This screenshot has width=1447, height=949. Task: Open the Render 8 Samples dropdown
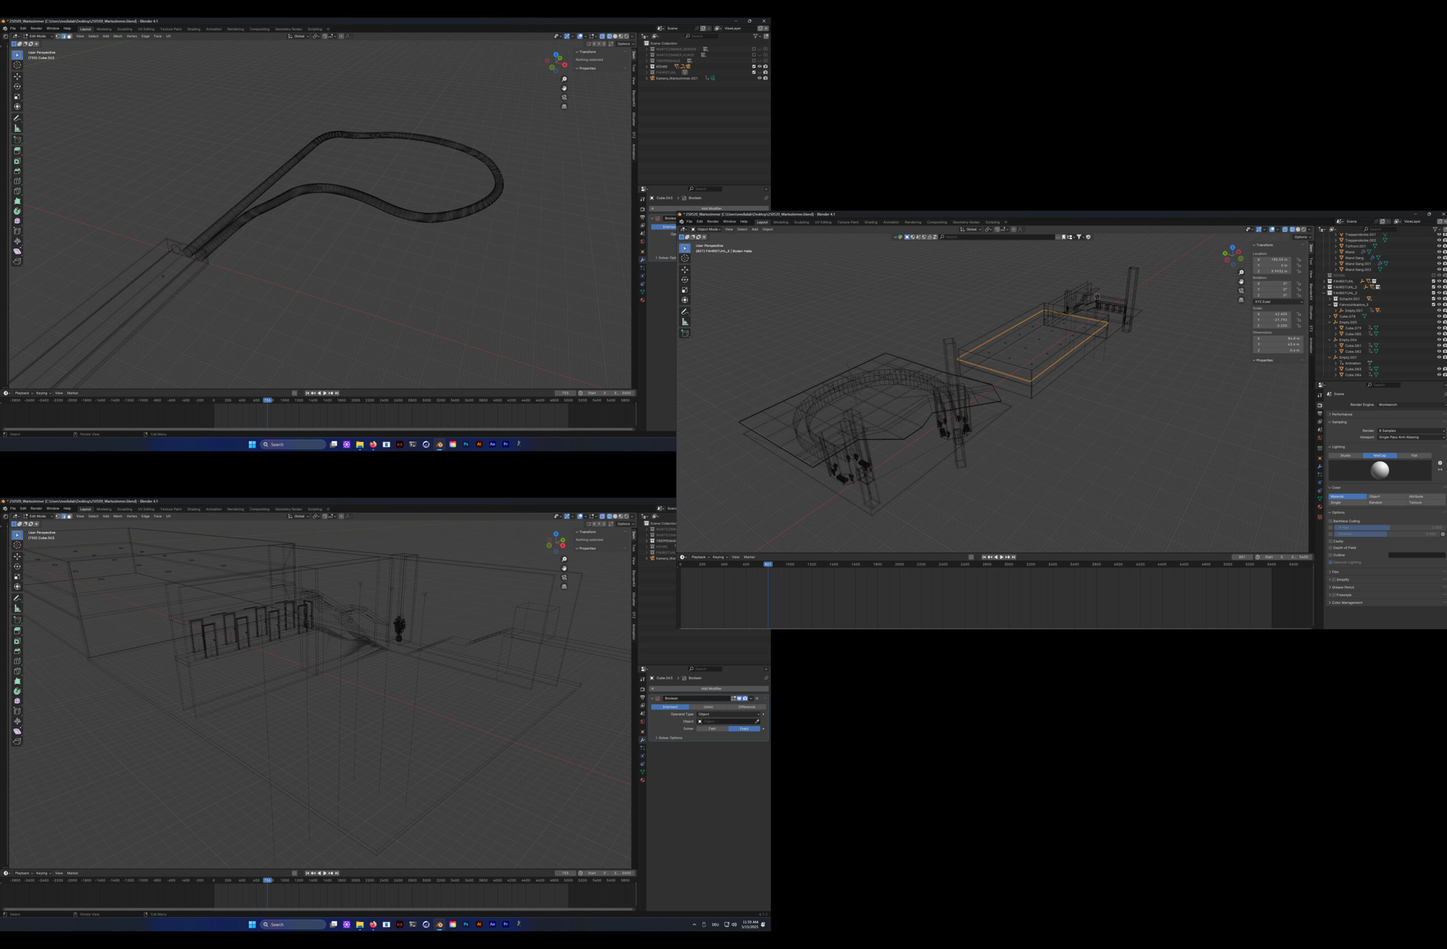pos(1410,431)
